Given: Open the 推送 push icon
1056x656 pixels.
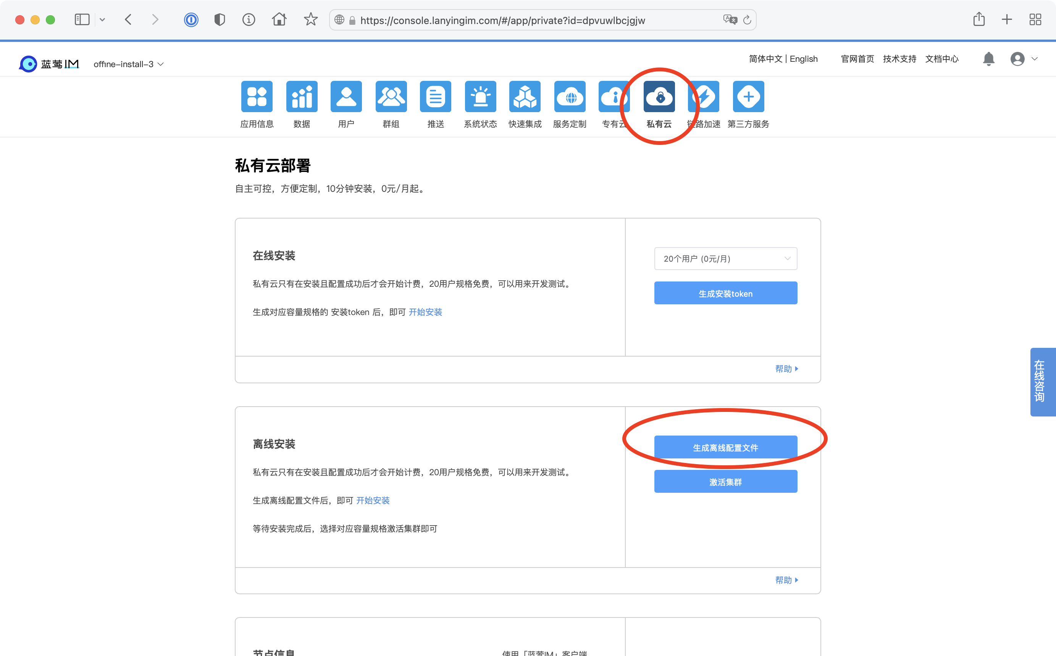Looking at the screenshot, I should [436, 96].
